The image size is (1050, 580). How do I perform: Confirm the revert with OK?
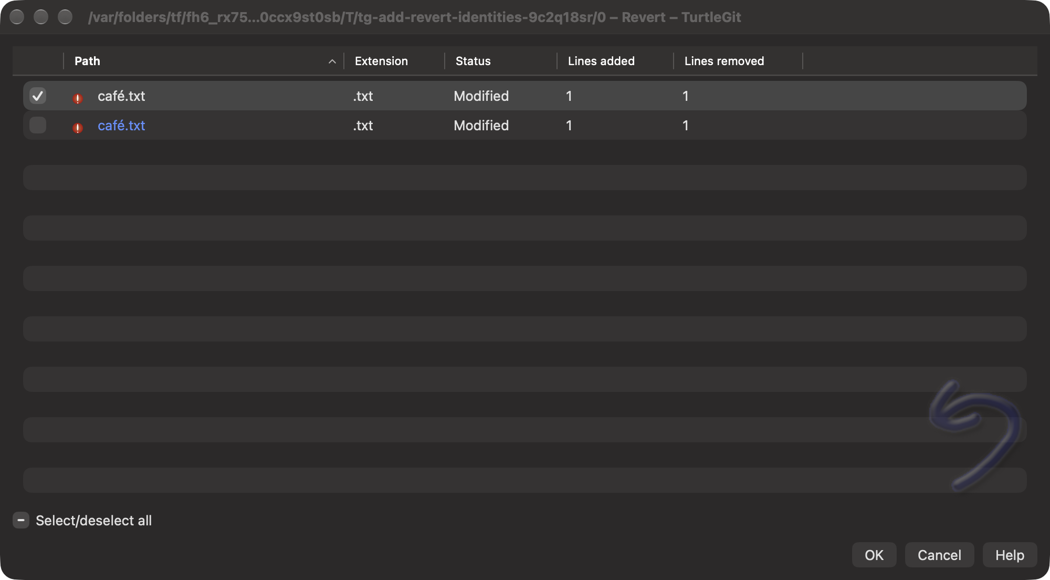coord(874,555)
